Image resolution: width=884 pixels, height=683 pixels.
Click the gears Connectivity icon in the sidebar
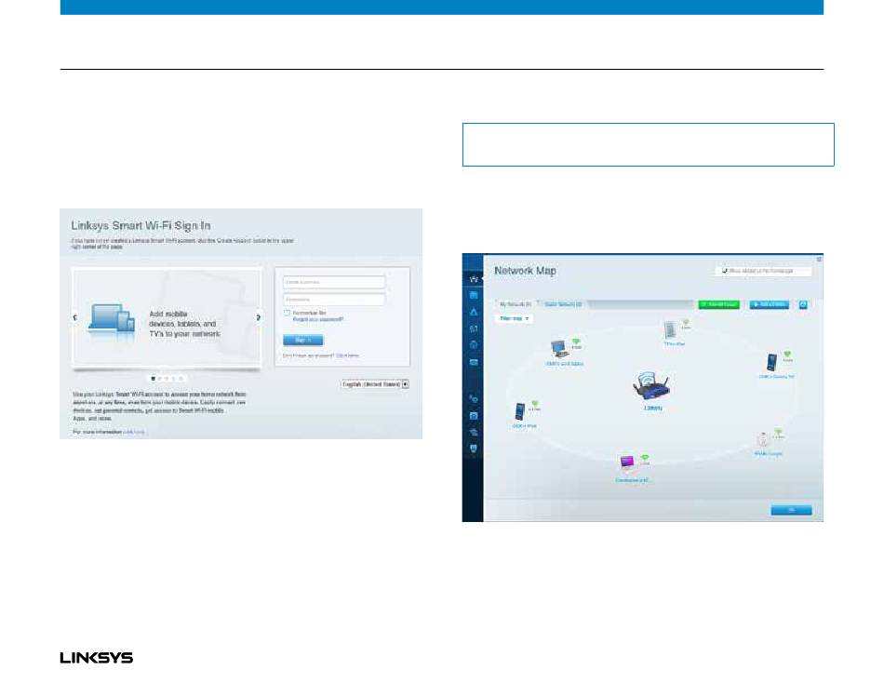coord(474,399)
